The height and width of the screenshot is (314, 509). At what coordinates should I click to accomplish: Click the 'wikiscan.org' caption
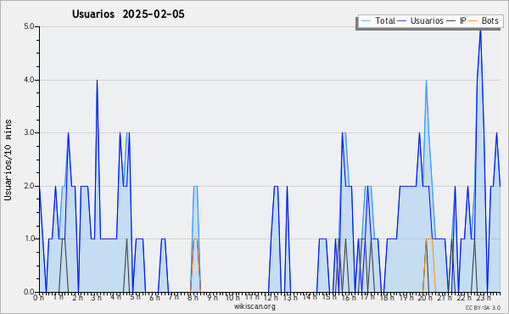255,306
